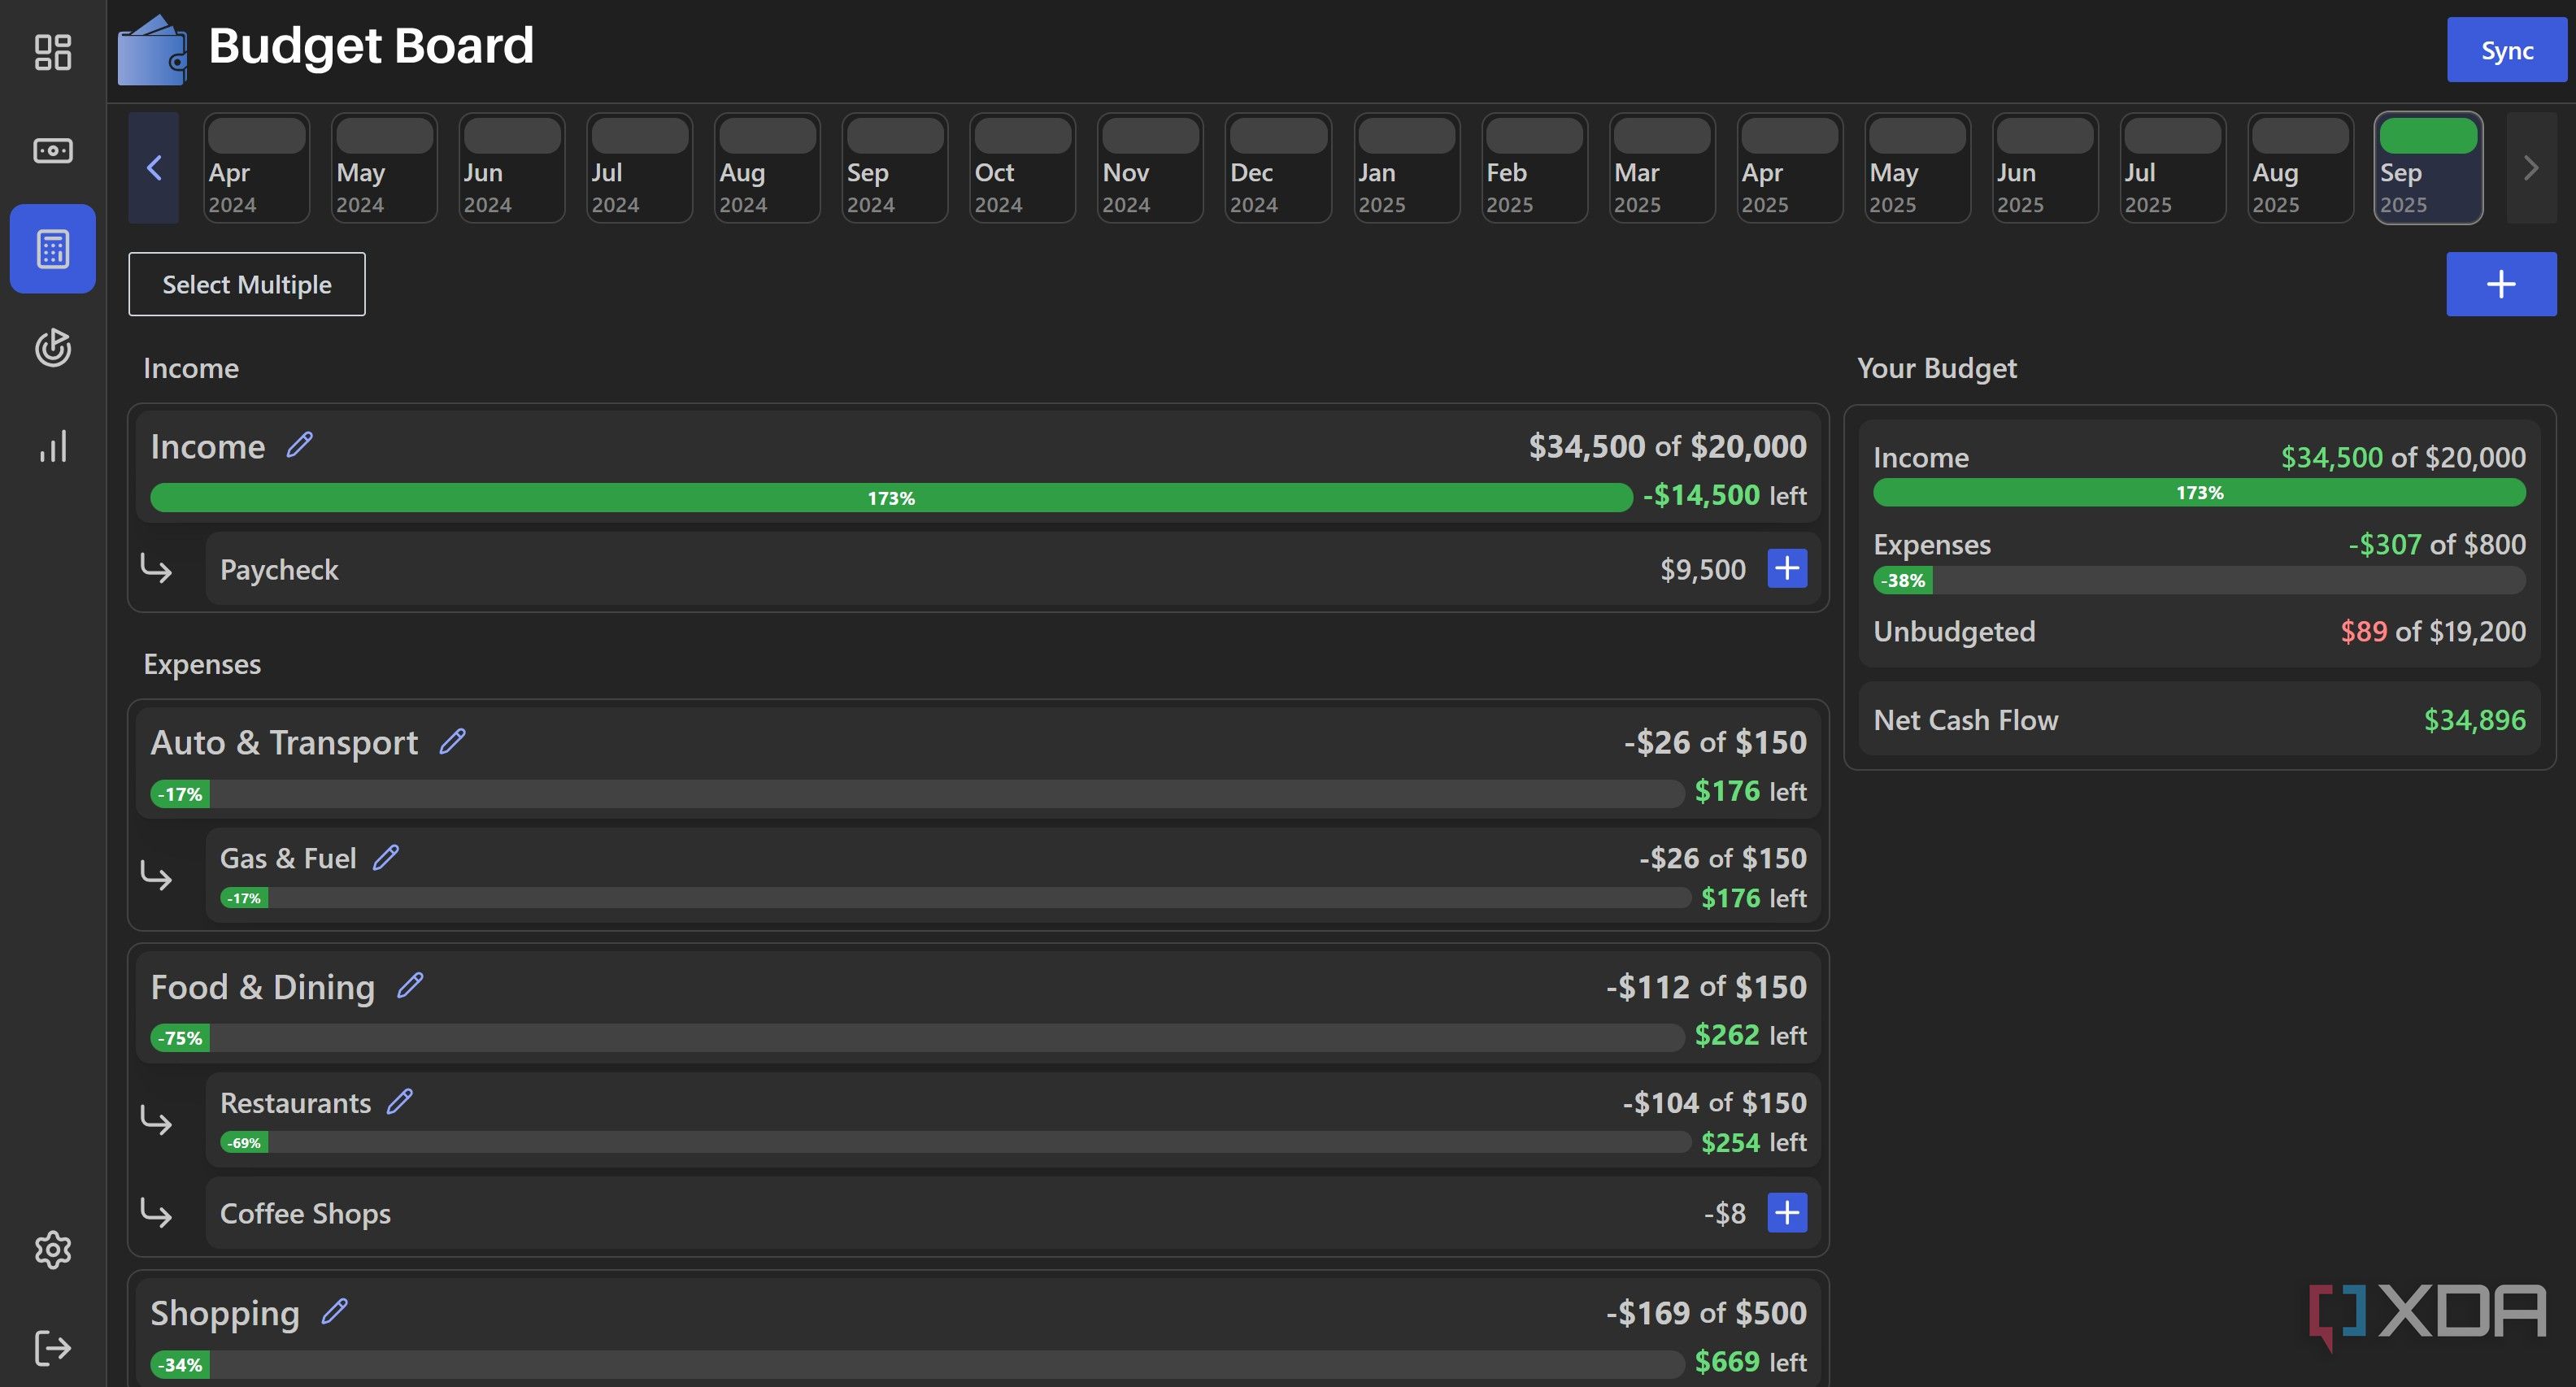The image size is (2576, 1387).
Task: Edit the Income budget pencil icon
Action: (x=300, y=444)
